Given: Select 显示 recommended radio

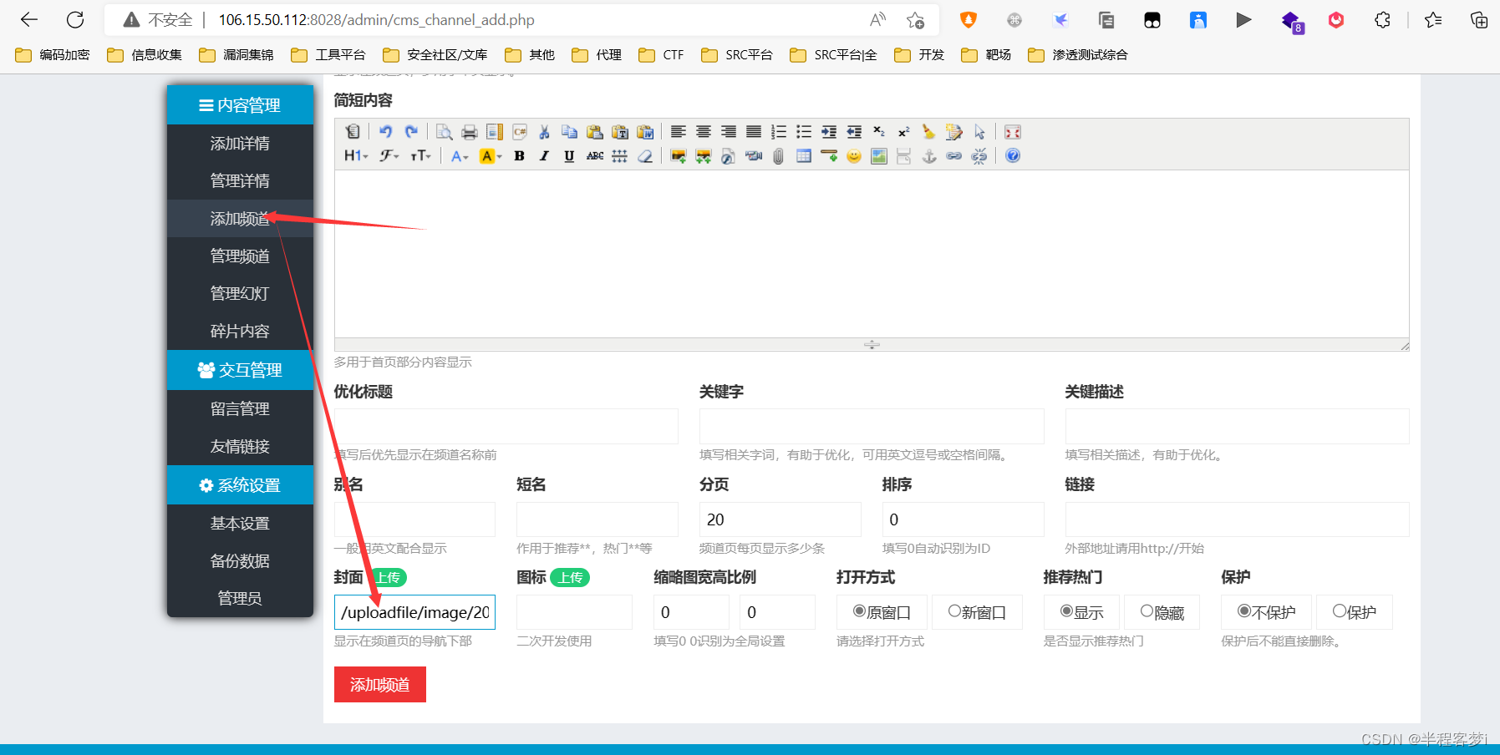Looking at the screenshot, I should coord(1066,611).
